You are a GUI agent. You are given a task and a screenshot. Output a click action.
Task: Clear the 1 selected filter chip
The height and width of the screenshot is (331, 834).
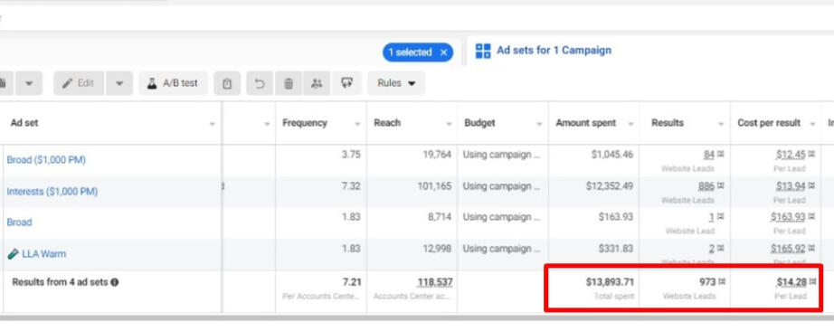click(443, 52)
